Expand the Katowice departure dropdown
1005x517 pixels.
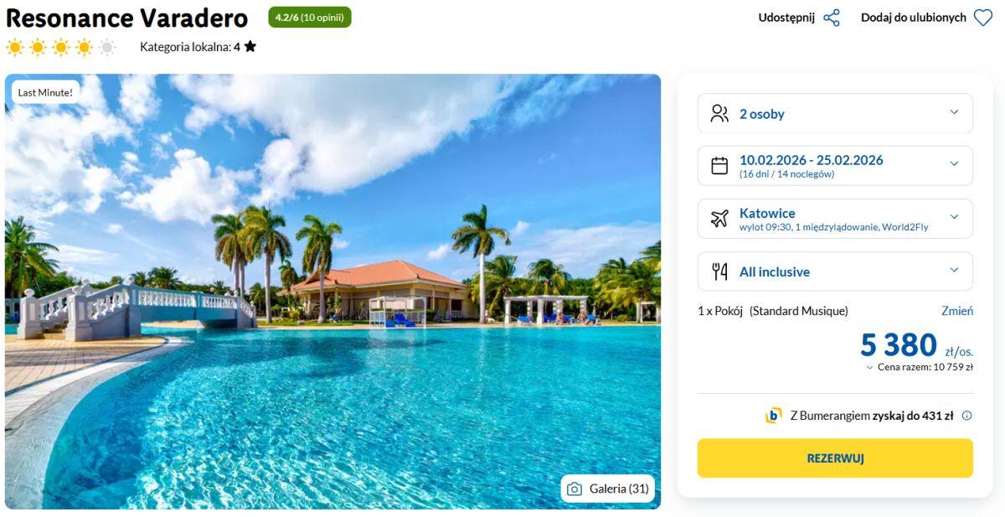pyautogui.click(x=954, y=218)
